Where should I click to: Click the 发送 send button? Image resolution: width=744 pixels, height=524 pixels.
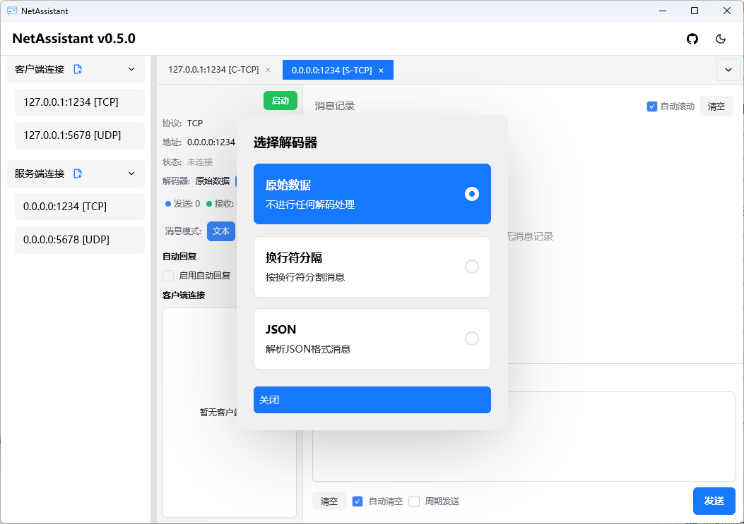[x=714, y=501]
